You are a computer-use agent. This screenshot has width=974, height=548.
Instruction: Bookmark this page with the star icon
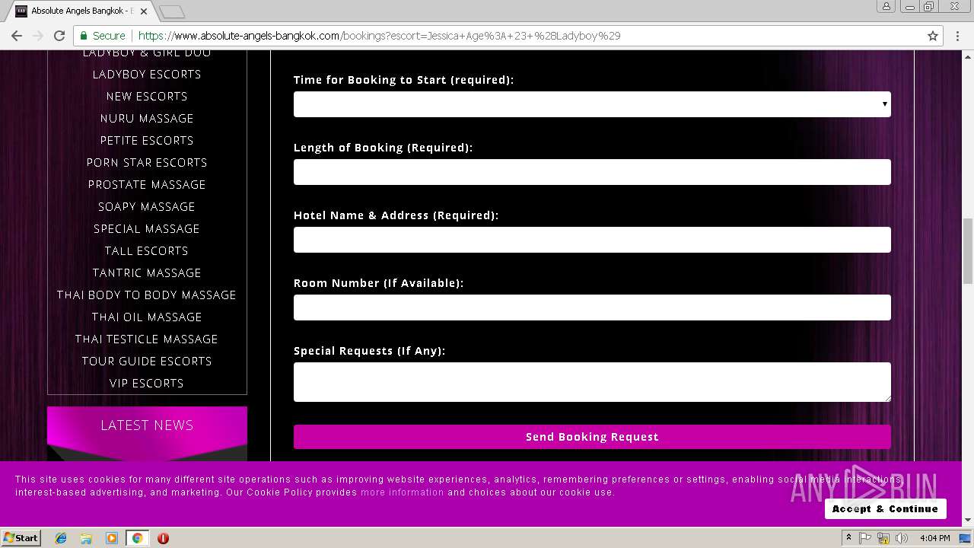pos(933,36)
